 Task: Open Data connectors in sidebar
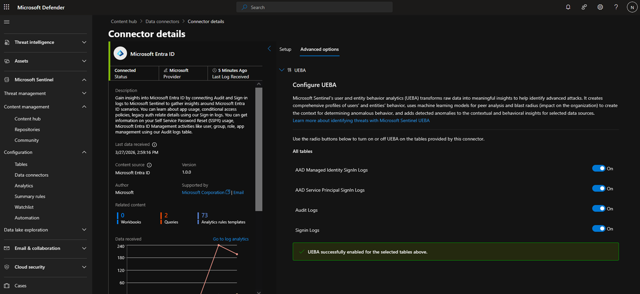click(31, 175)
